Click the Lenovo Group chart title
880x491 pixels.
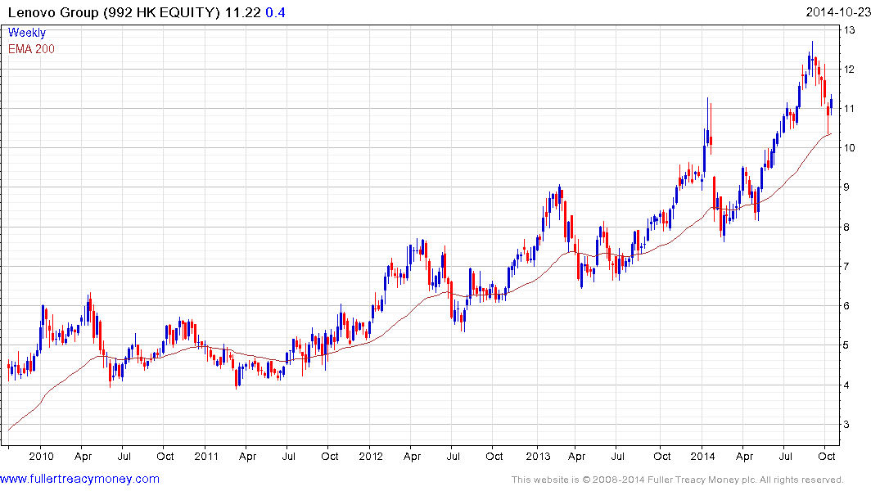point(113,12)
